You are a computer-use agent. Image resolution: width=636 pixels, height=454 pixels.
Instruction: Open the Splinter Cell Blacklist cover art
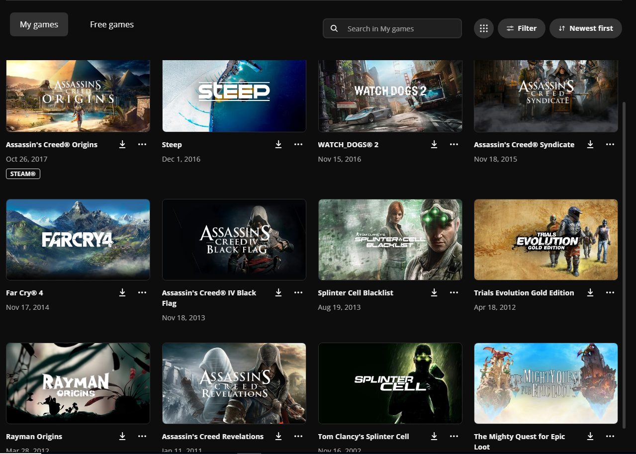[390, 240]
